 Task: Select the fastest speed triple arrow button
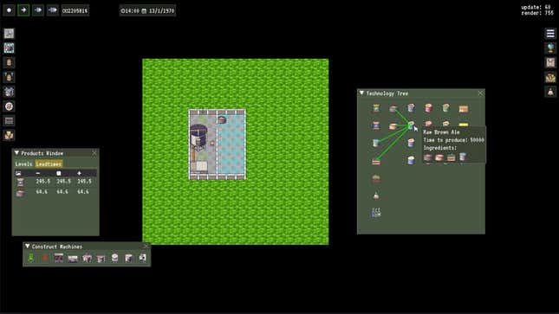(x=52, y=10)
